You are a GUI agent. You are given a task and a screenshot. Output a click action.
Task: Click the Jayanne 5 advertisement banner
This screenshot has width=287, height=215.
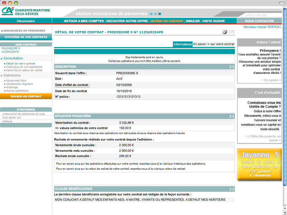(x=259, y=164)
